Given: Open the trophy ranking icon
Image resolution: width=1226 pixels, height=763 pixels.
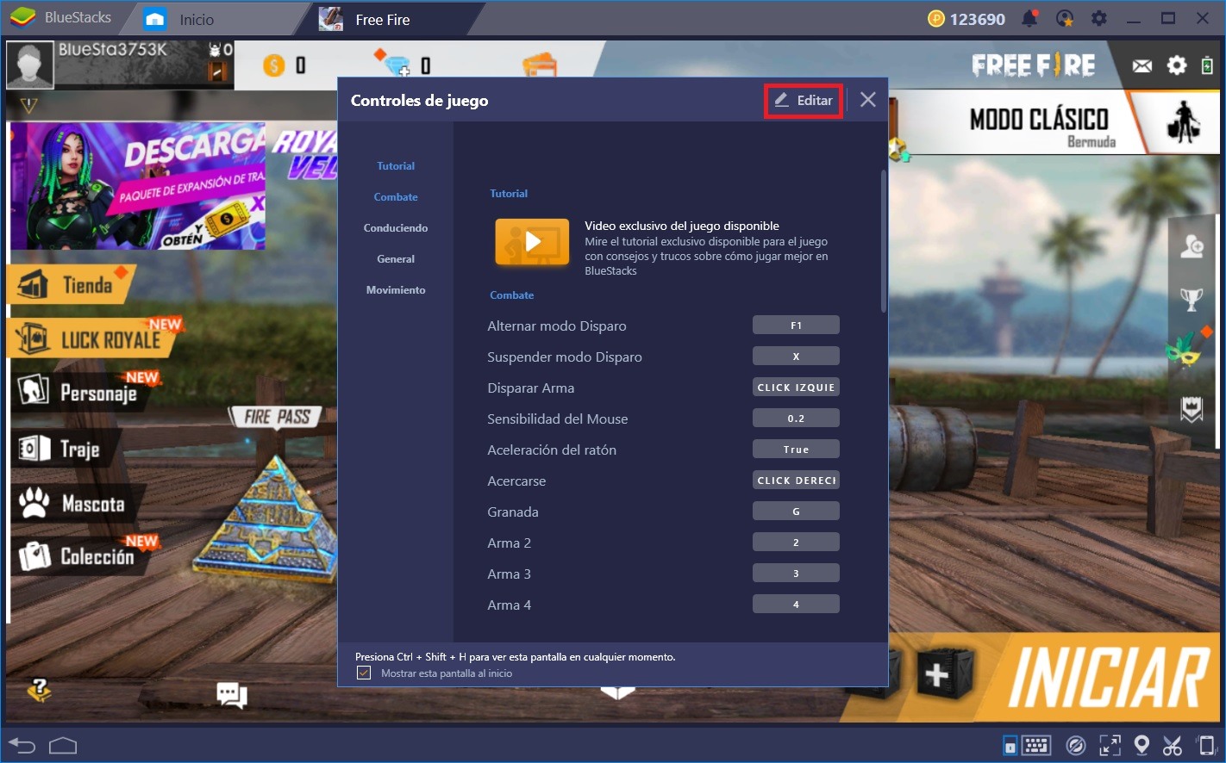Looking at the screenshot, I should pos(1192,299).
